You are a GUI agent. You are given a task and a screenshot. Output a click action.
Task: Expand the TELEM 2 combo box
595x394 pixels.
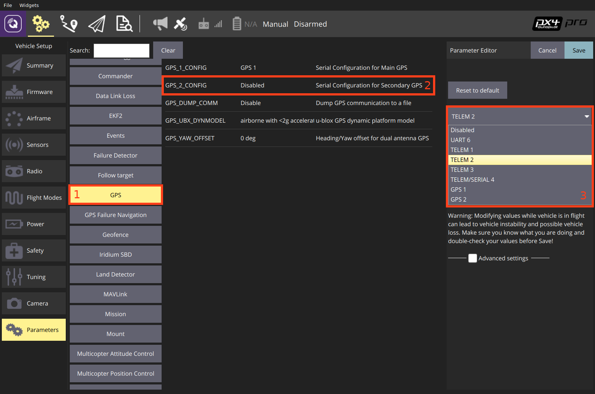519,116
